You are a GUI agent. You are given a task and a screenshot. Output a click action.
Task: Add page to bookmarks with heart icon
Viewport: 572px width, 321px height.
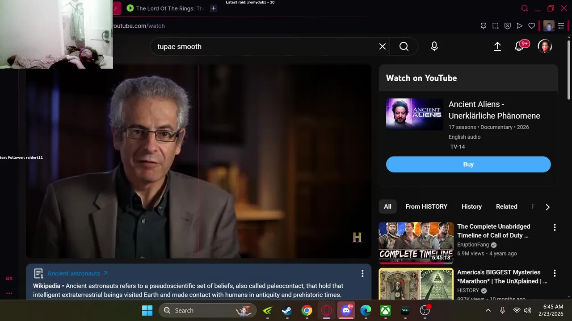[532, 26]
